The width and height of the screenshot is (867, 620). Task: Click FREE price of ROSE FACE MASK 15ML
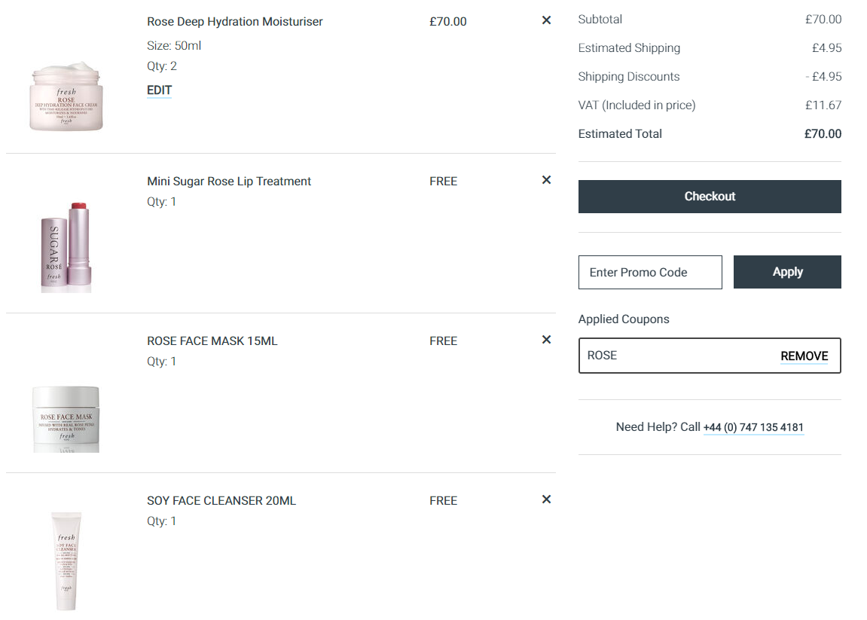point(443,341)
